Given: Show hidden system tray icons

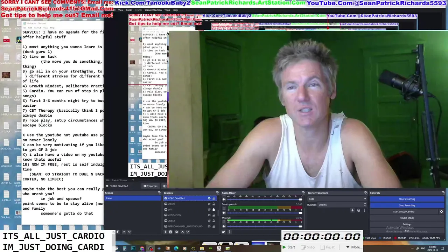Looking at the screenshot, I should tap(412, 248).
